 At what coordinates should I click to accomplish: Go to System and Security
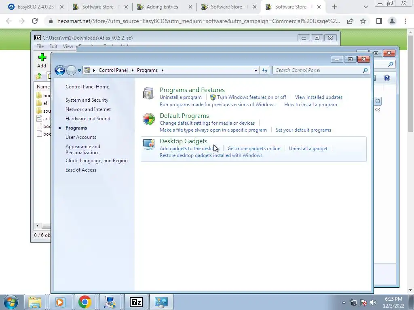(x=87, y=100)
